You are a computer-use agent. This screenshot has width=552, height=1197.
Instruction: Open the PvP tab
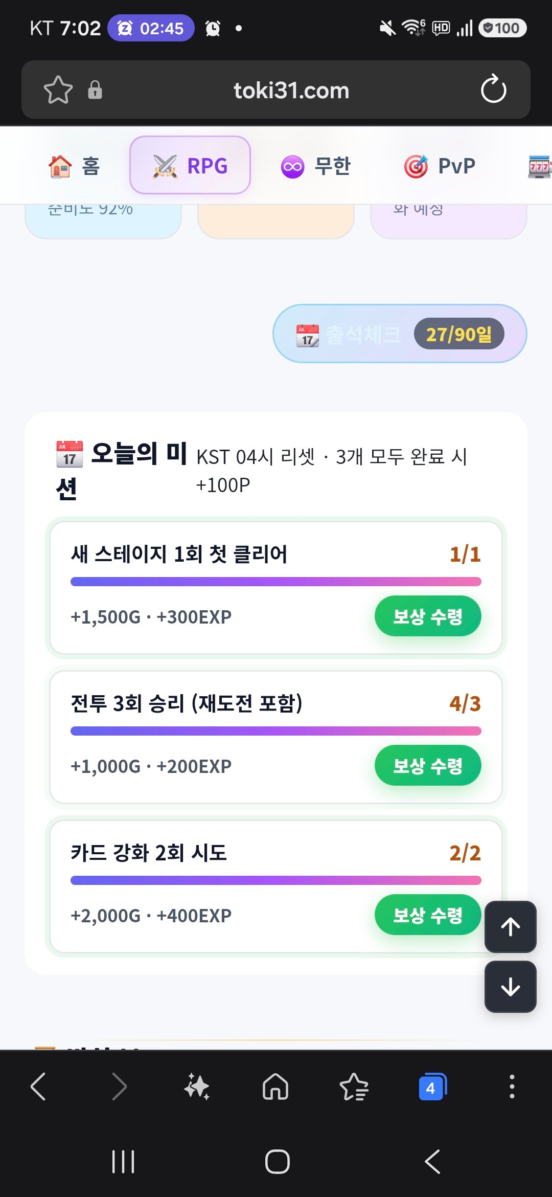pos(440,166)
